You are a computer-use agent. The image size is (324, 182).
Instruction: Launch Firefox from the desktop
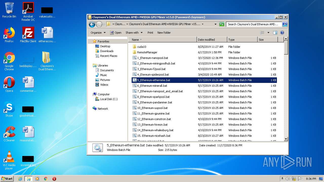tap(9, 35)
